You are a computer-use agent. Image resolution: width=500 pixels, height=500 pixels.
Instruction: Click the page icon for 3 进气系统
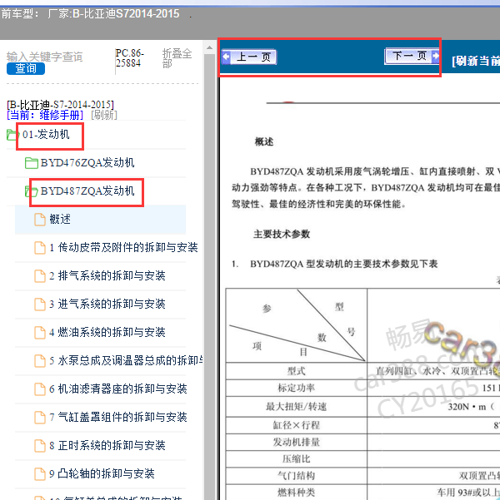[40, 304]
